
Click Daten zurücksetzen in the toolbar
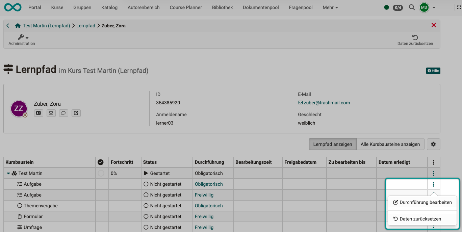[x=415, y=40]
